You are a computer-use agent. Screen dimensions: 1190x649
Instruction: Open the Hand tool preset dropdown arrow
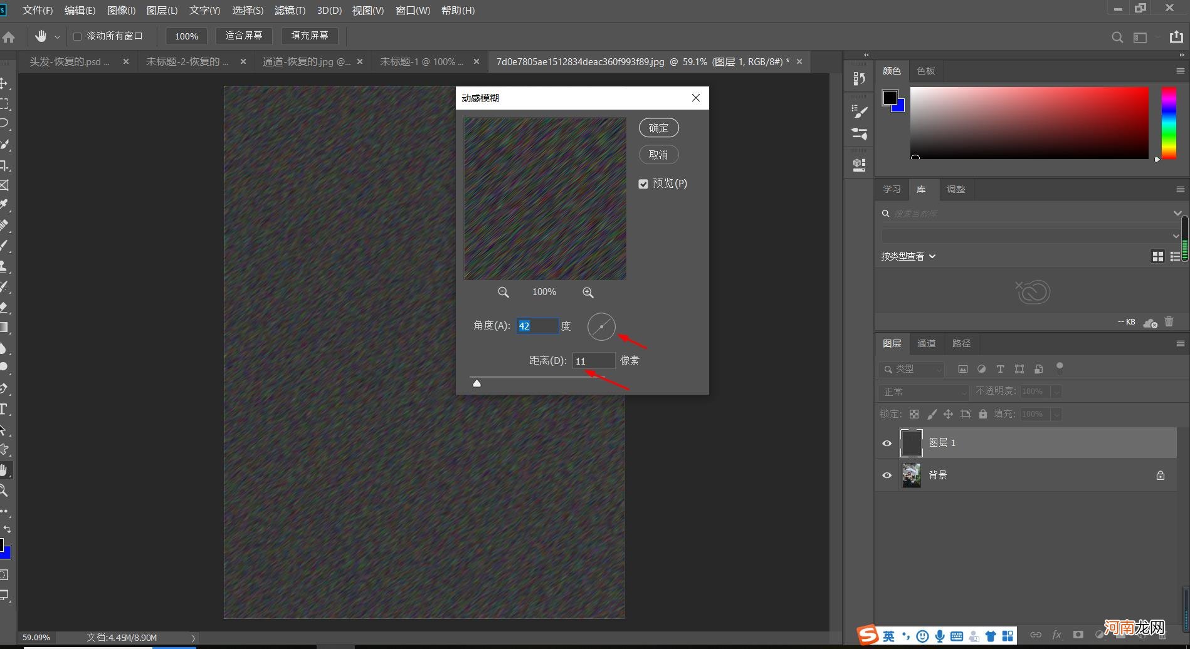[x=57, y=37]
